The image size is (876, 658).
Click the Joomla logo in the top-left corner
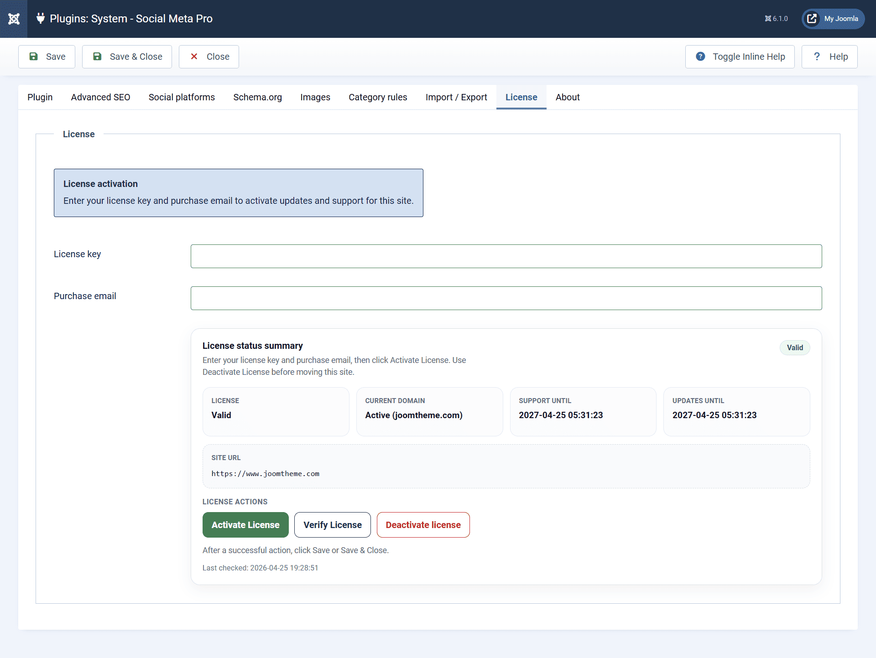pos(14,19)
